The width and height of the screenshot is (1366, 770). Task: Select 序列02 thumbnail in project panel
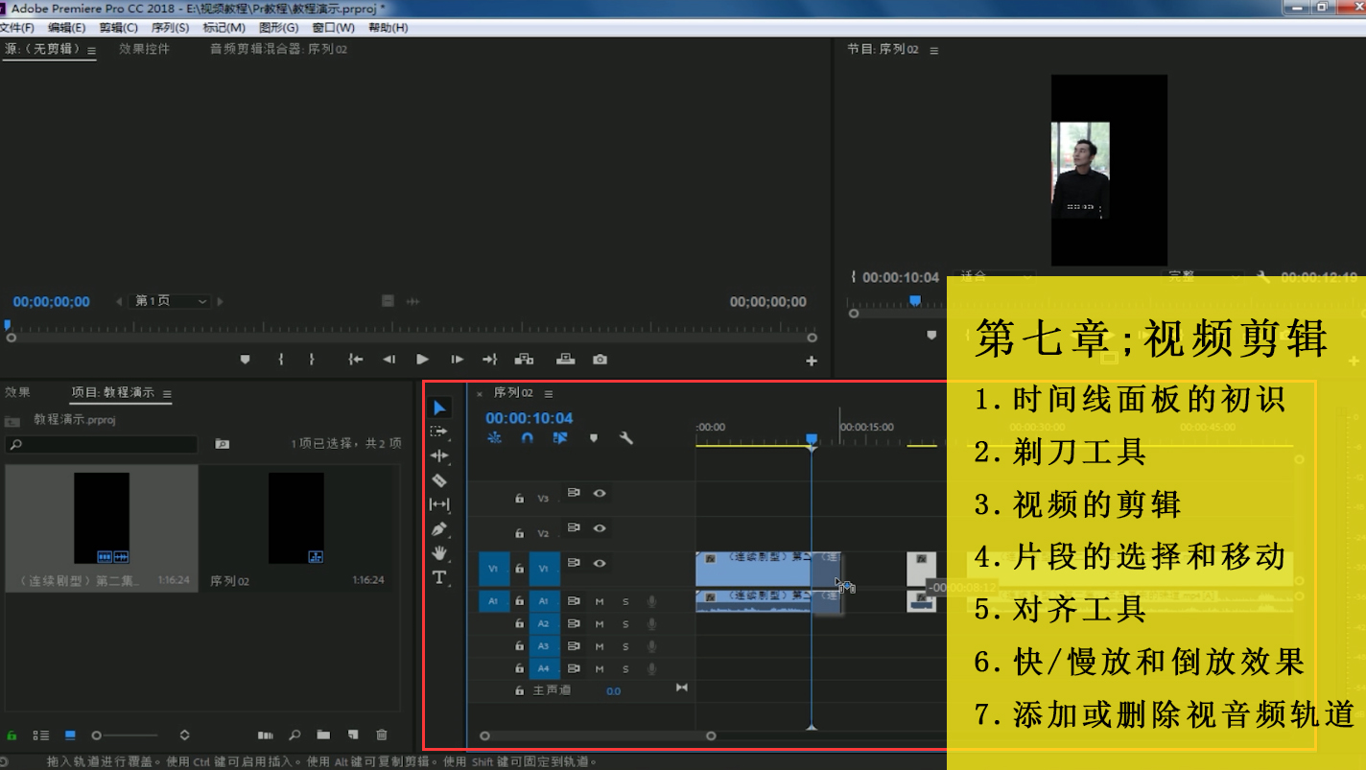click(295, 518)
